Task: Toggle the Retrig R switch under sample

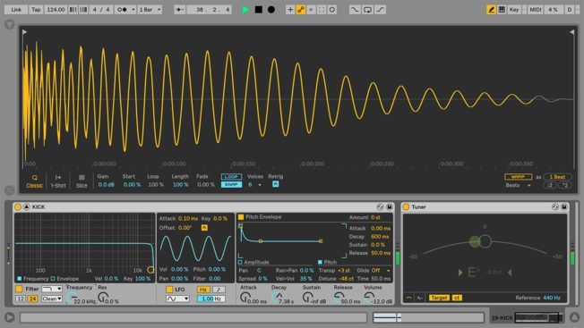Action: point(275,184)
